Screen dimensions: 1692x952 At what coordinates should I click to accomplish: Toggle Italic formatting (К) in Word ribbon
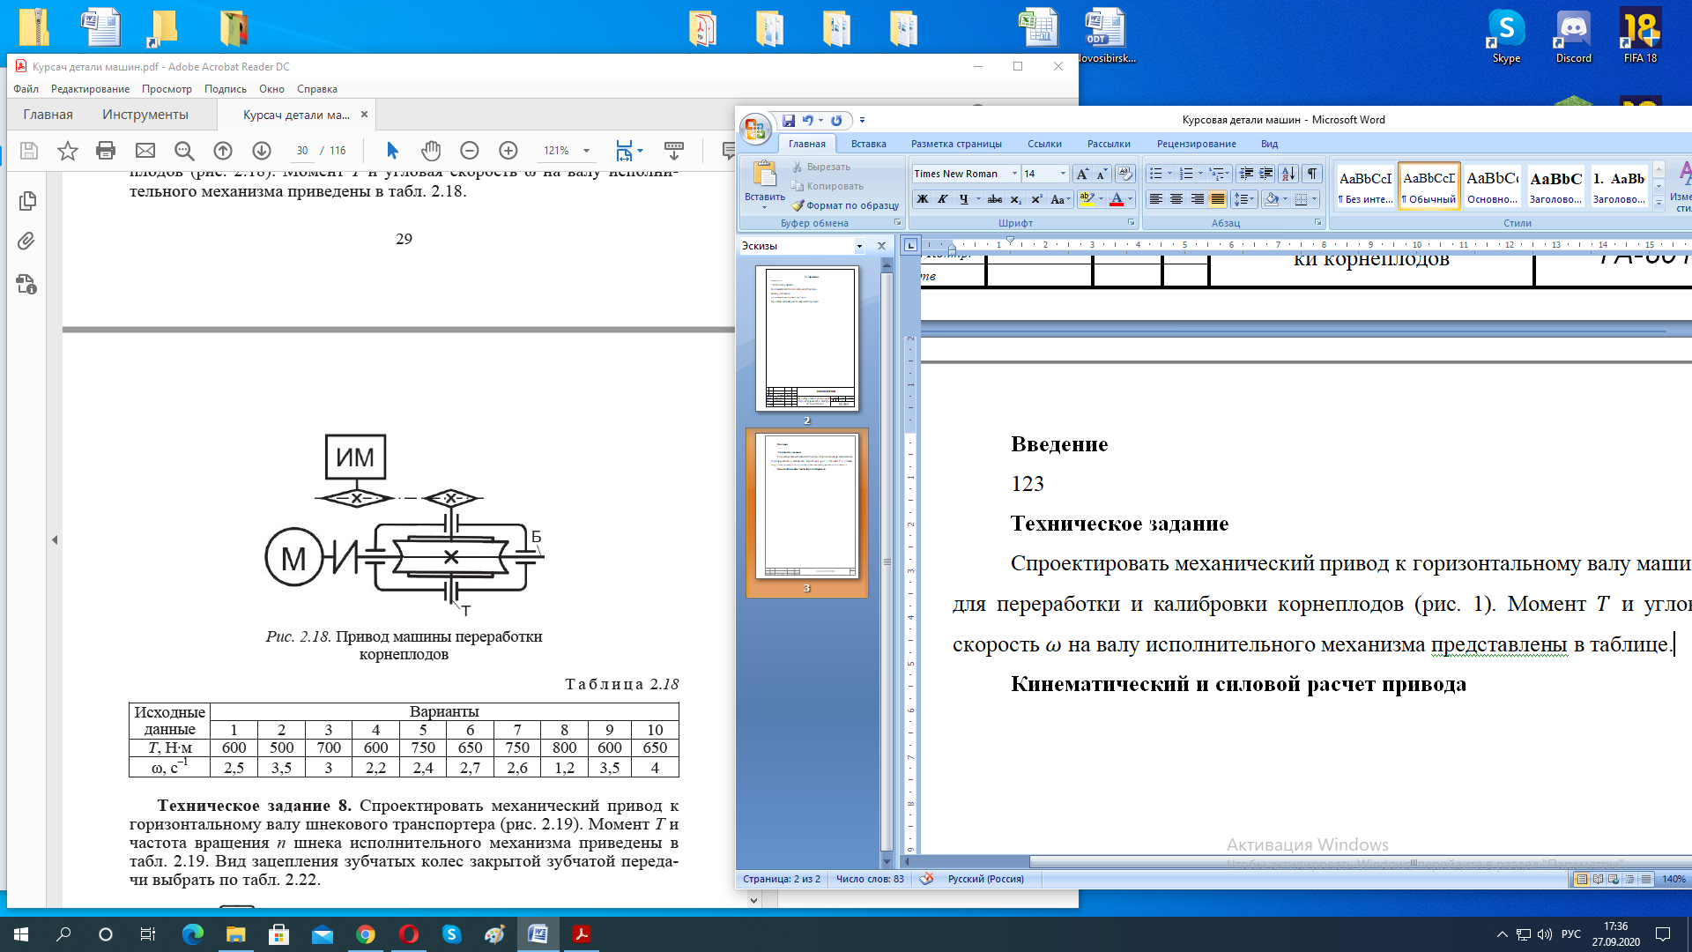[x=942, y=199]
